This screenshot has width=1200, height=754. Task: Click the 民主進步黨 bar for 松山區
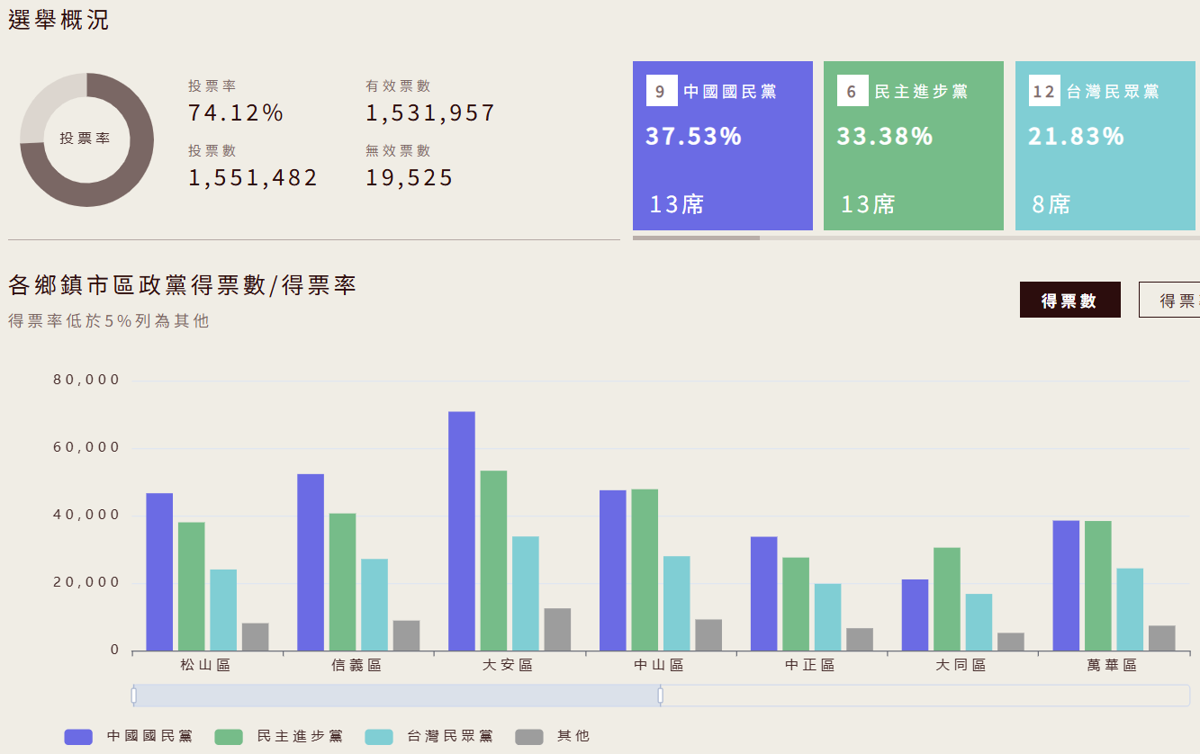coord(191,587)
